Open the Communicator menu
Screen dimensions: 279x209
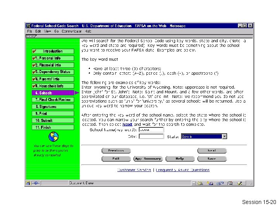(72, 31)
